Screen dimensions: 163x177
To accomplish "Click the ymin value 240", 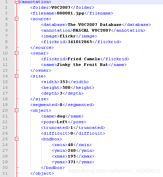I will point(72,151).
